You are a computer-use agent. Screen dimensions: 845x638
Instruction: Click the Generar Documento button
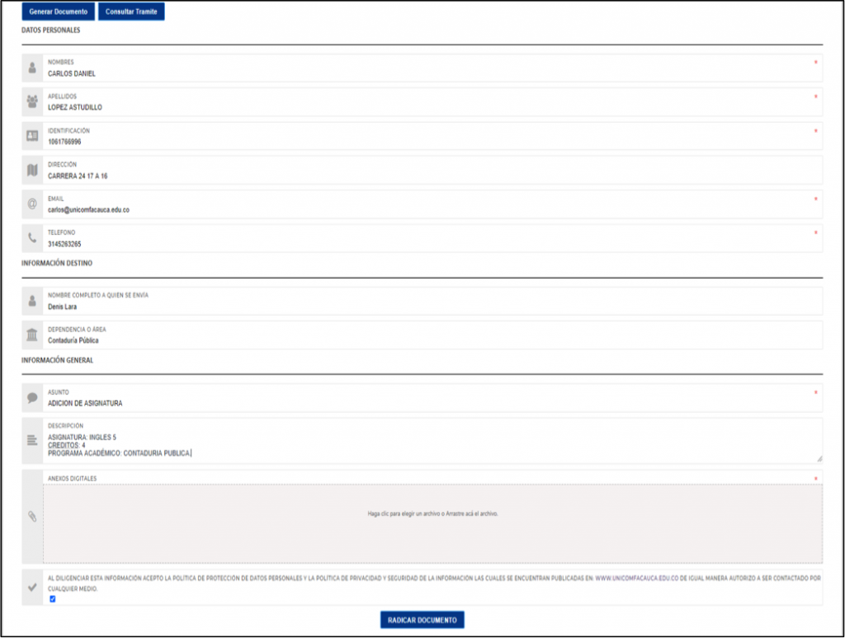tap(59, 12)
